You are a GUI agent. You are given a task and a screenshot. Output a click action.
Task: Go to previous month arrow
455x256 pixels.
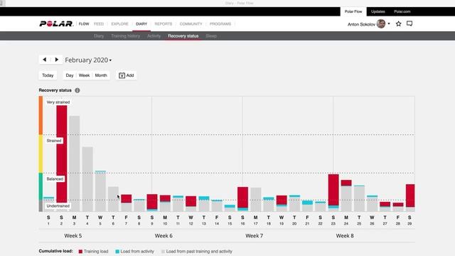(45, 60)
